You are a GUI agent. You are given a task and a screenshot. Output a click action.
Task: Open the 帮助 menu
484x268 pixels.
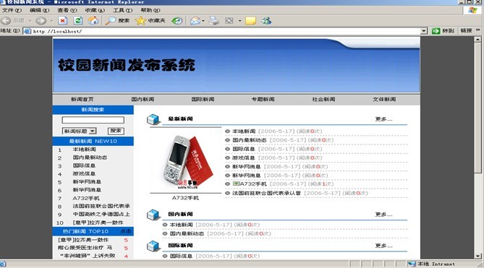click(150, 10)
